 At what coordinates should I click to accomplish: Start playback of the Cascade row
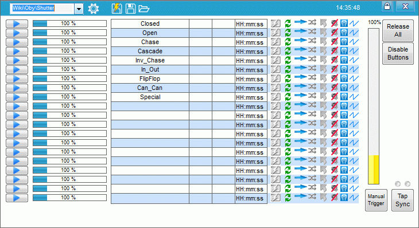[x=17, y=51]
